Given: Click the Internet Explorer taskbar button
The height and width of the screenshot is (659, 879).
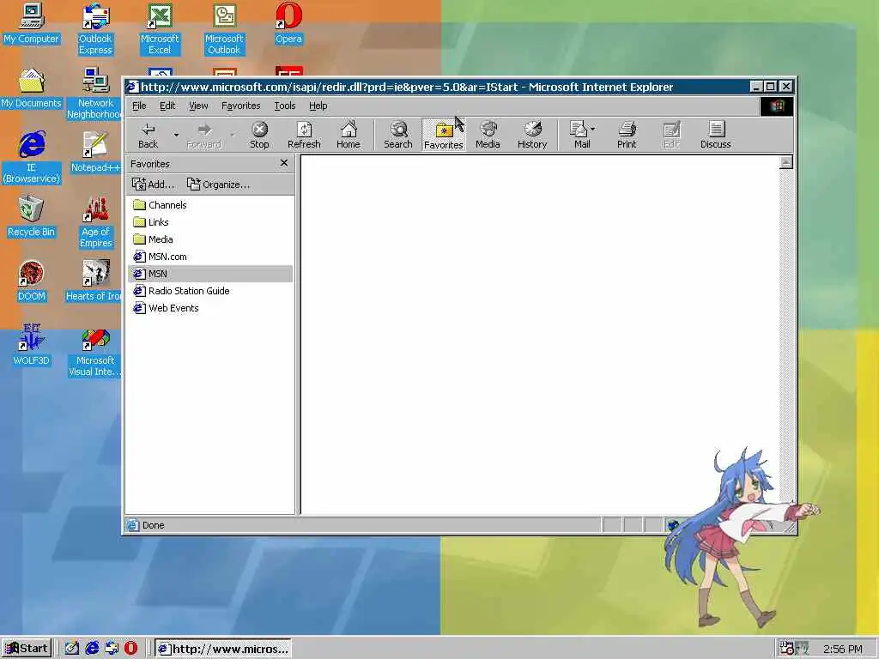Looking at the screenshot, I should pyautogui.click(x=222, y=649).
